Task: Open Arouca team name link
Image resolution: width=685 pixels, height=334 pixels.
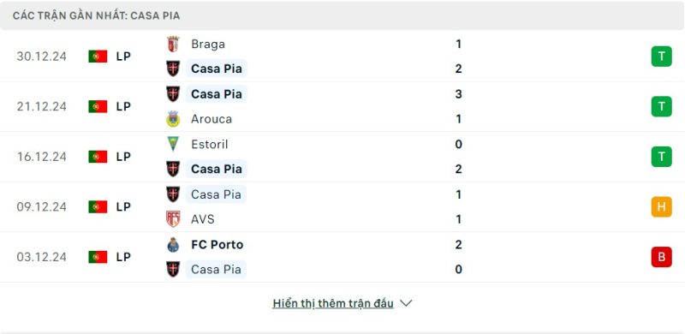Action: click(x=211, y=119)
